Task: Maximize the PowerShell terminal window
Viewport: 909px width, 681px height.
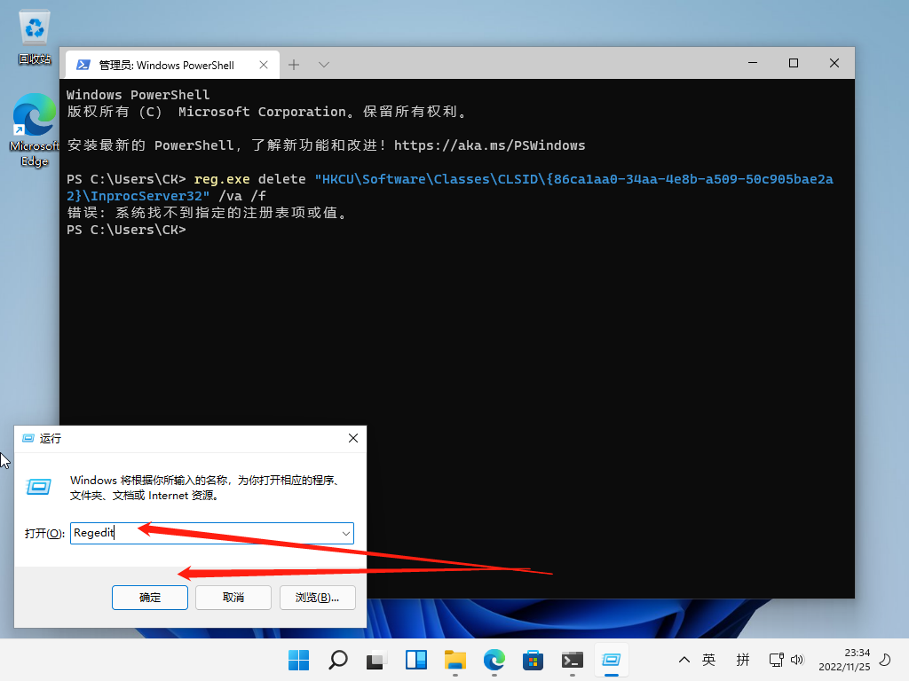Action: click(794, 63)
